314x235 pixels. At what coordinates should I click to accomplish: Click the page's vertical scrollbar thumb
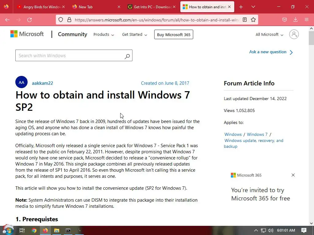click(x=311, y=38)
